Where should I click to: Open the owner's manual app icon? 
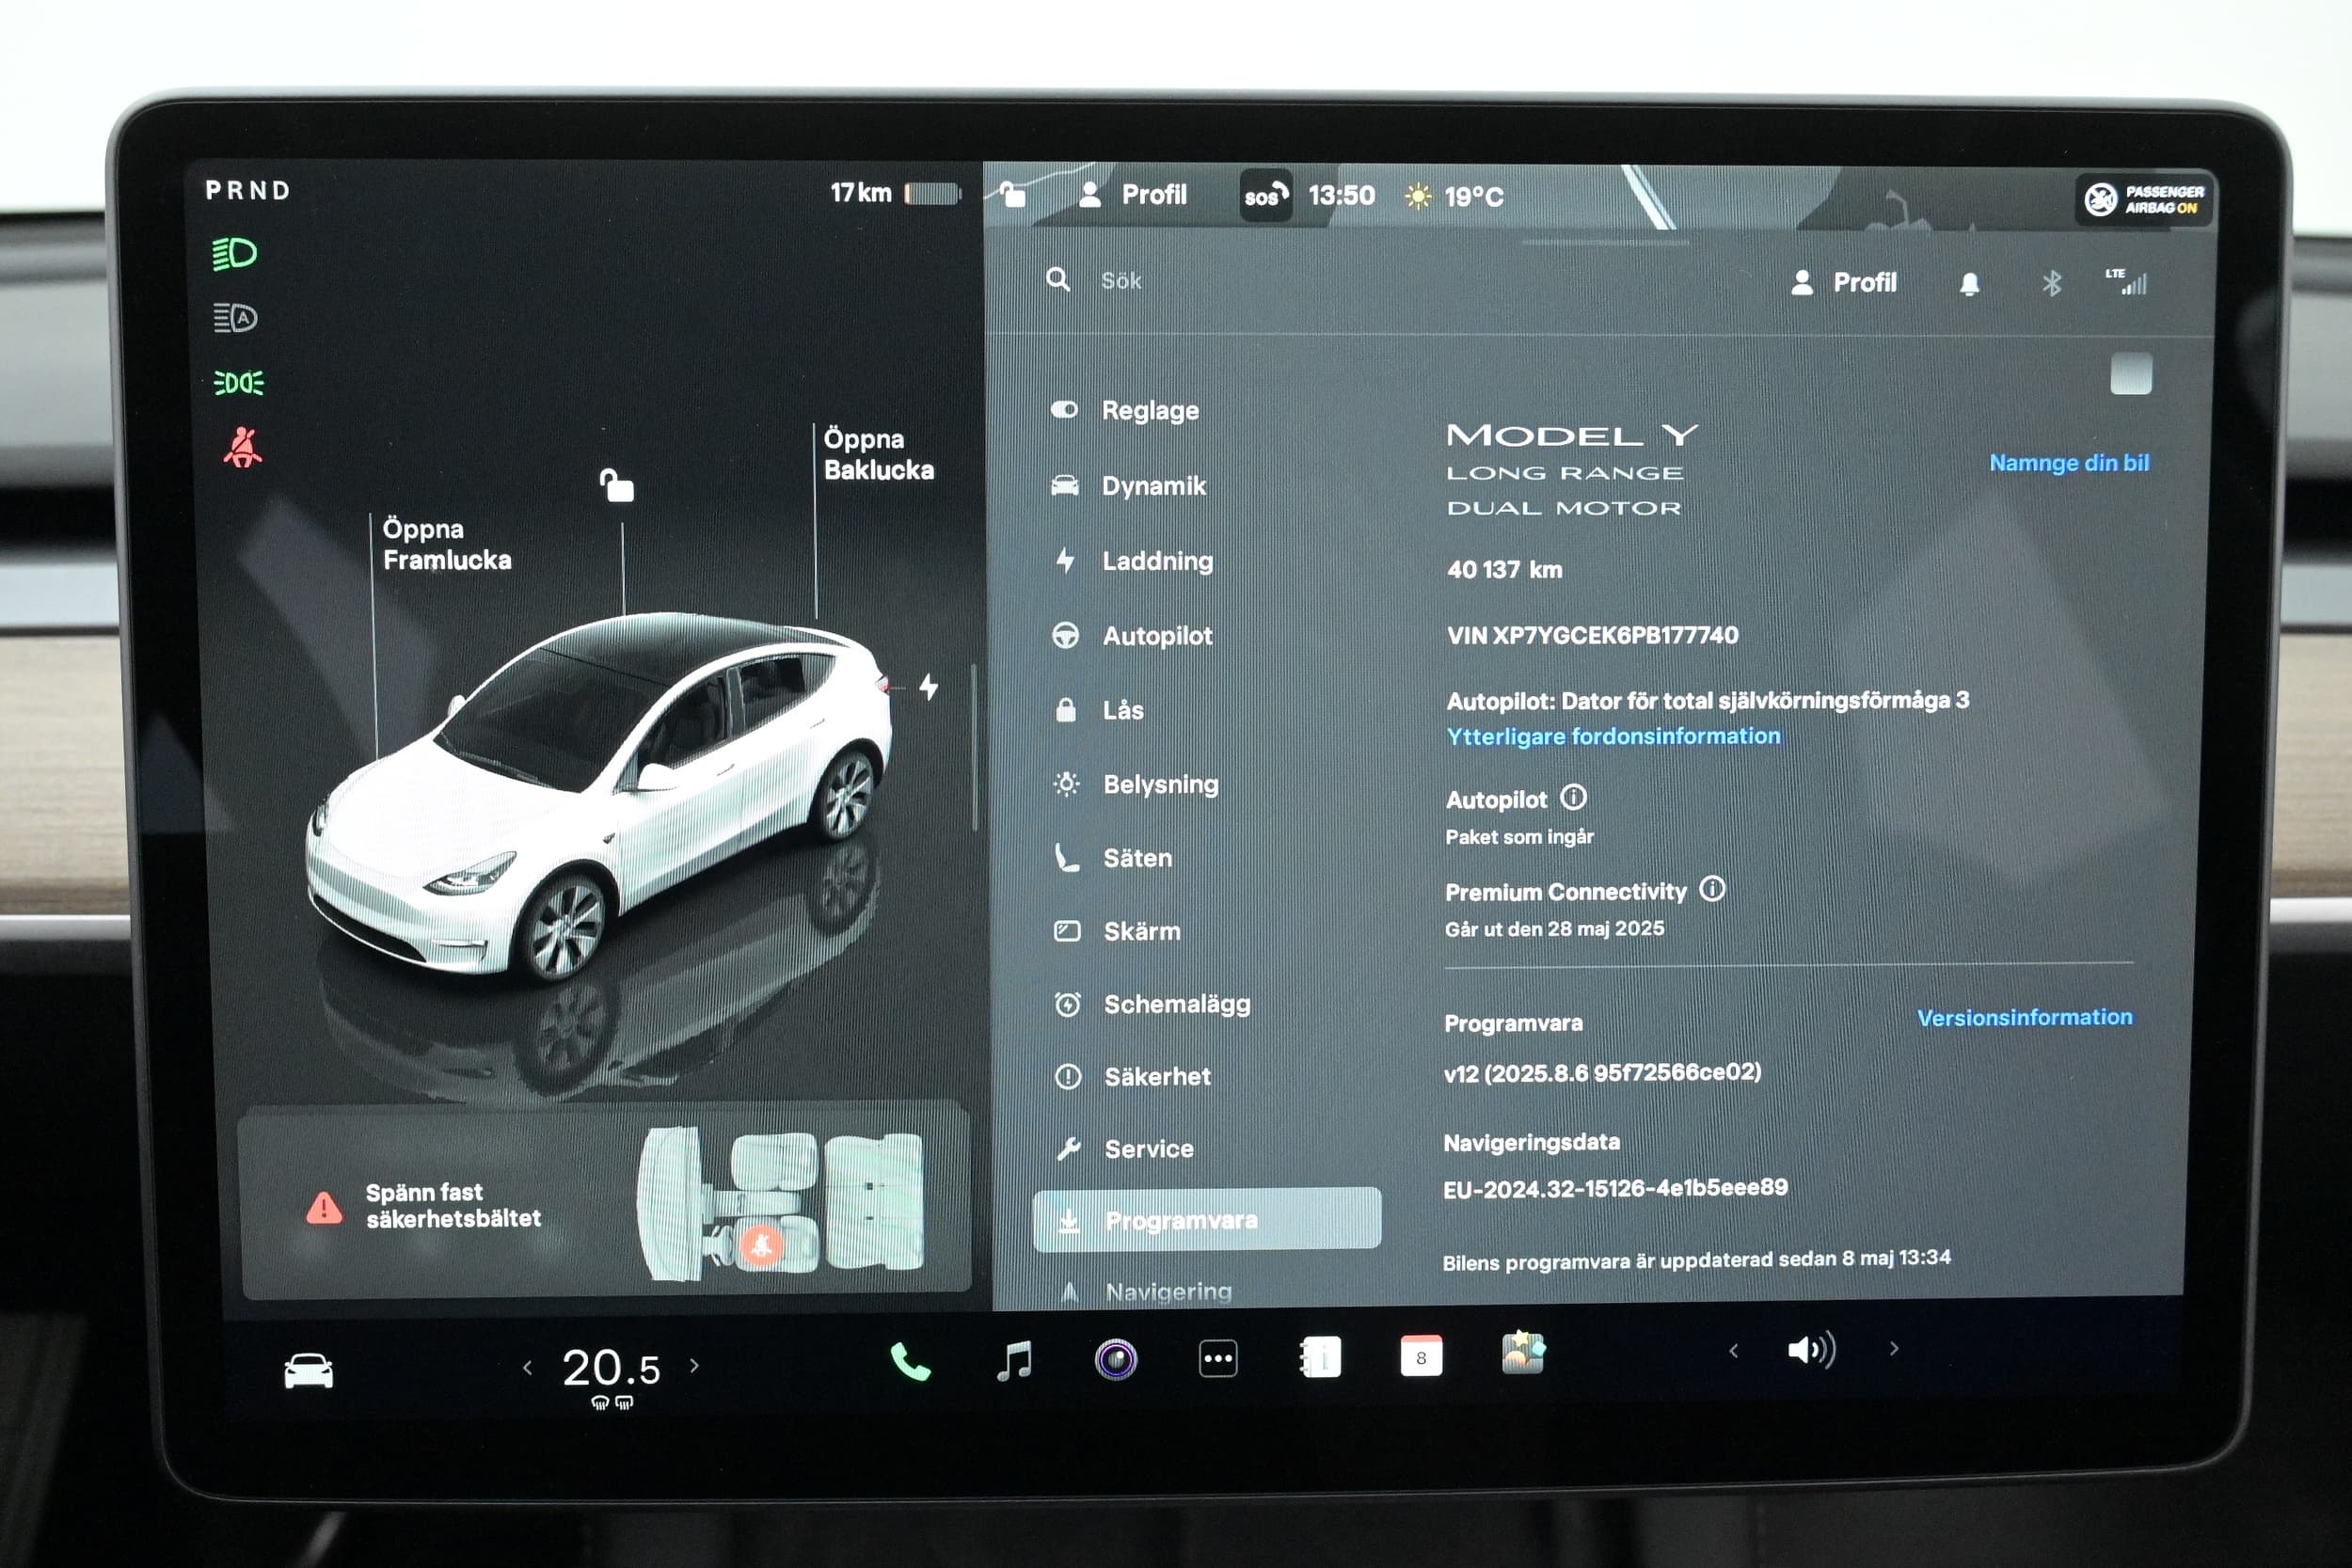[x=1320, y=1358]
